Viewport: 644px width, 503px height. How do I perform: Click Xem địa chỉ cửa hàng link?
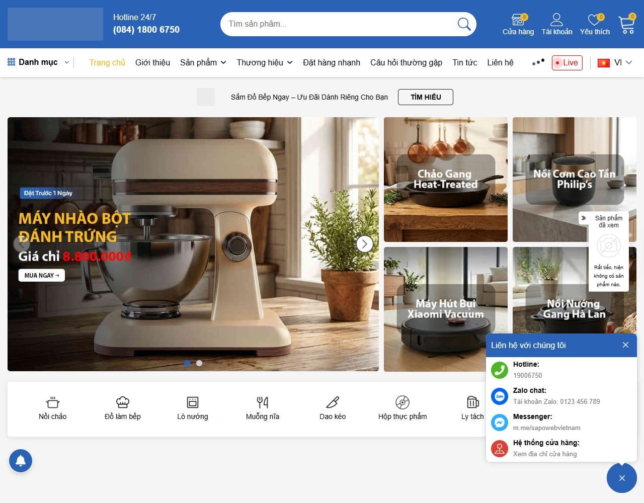(545, 454)
